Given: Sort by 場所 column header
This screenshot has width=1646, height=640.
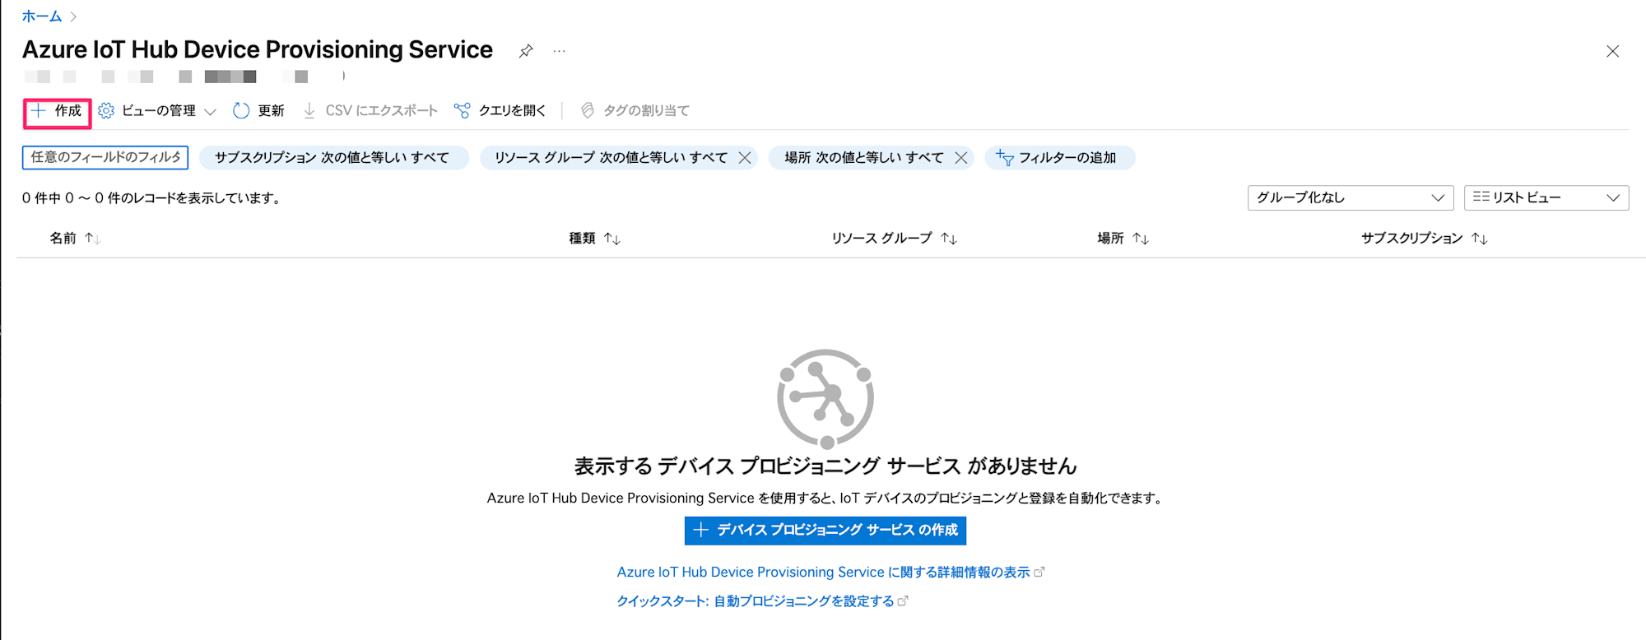Looking at the screenshot, I should 1123,239.
